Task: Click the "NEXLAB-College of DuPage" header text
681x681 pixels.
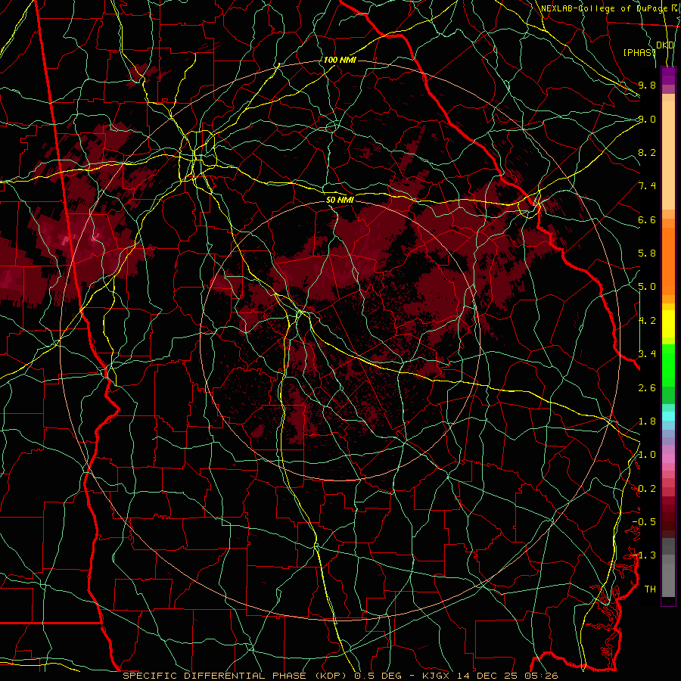Action: point(603,8)
